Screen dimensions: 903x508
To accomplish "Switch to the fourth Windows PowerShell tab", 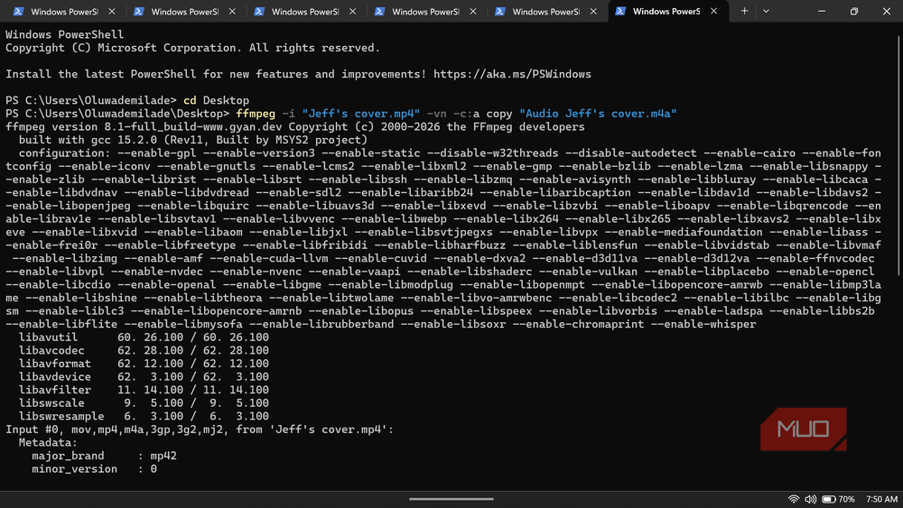I will (x=425, y=12).
